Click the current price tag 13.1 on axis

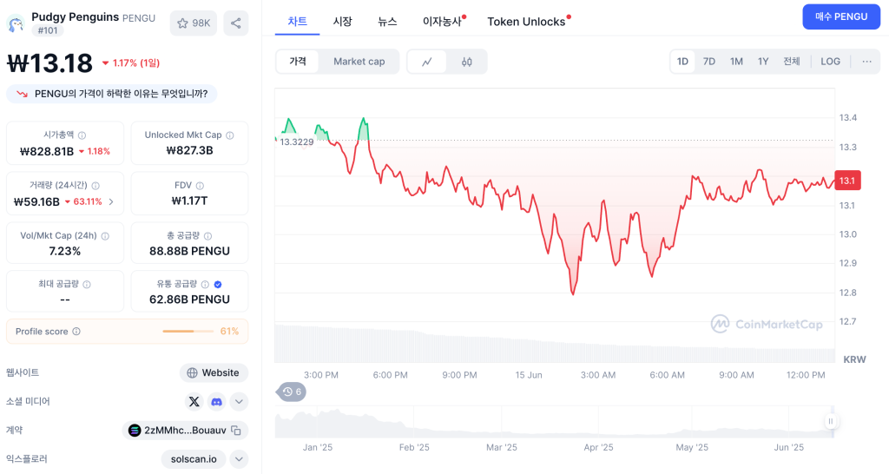847,181
